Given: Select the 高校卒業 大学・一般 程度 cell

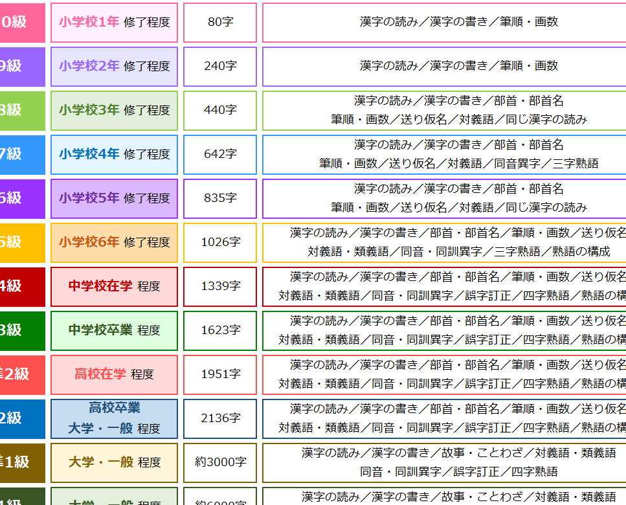Looking at the screenshot, I should click(x=114, y=418).
